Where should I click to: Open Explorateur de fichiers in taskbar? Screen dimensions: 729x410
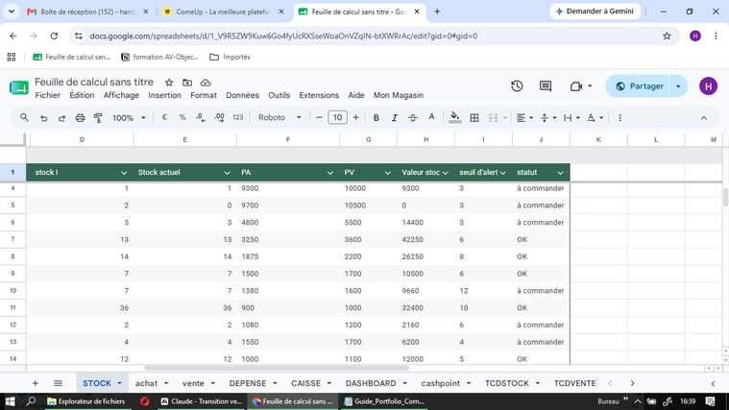tap(86, 401)
